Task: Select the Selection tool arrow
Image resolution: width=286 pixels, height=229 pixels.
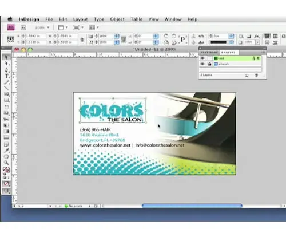Action: 6,57
